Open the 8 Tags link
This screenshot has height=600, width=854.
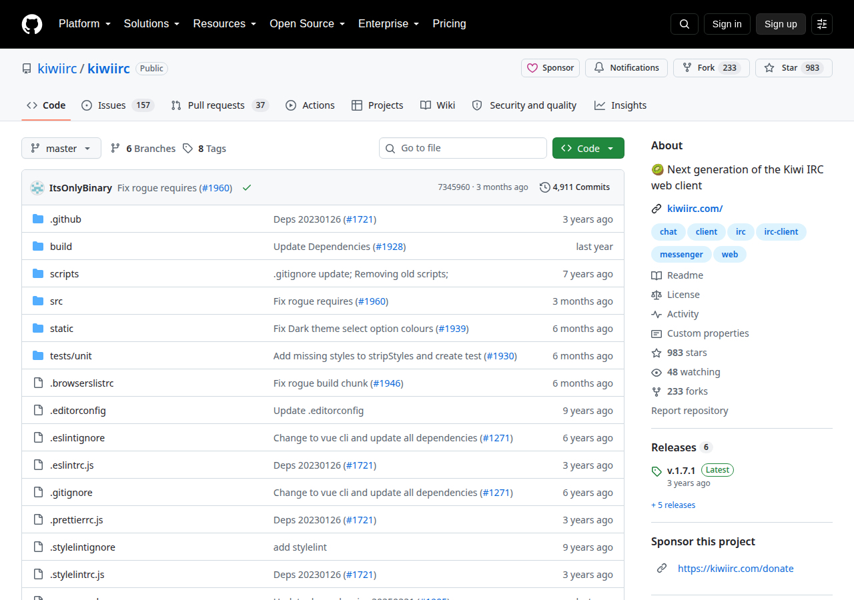click(205, 149)
